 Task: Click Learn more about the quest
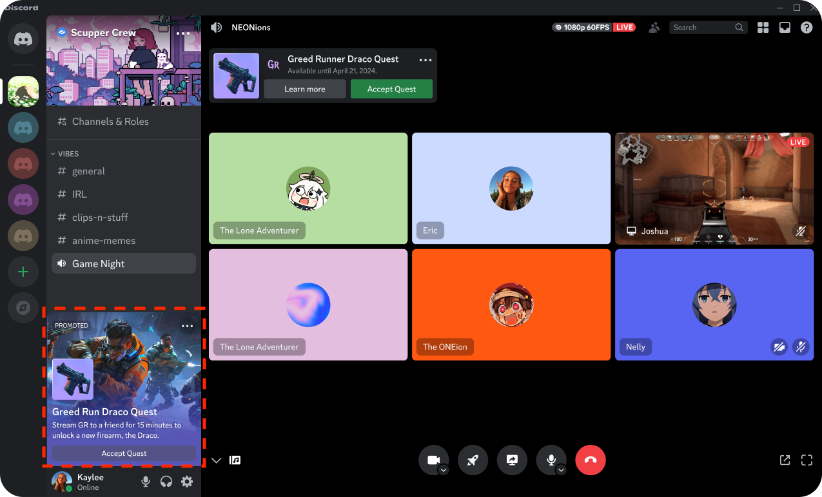click(304, 89)
